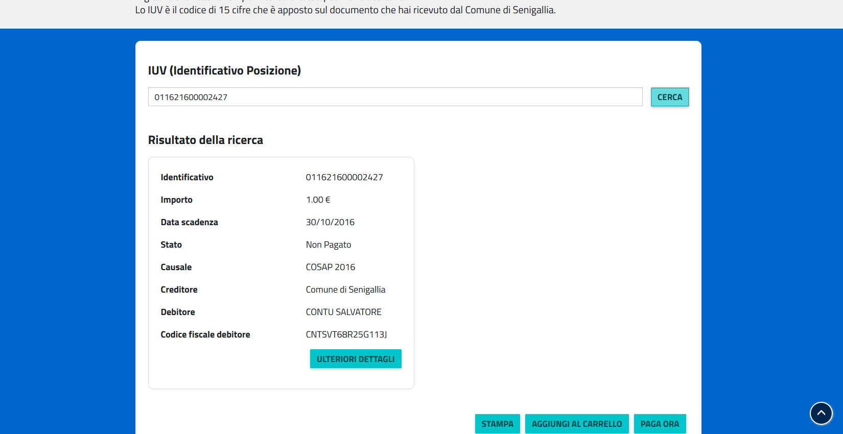Viewport: 843px width, 434px height.
Task: Click the causale 'COSAP 2016'
Action: coord(331,267)
